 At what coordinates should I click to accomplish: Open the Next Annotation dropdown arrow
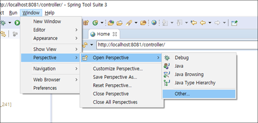[x=172, y=23]
